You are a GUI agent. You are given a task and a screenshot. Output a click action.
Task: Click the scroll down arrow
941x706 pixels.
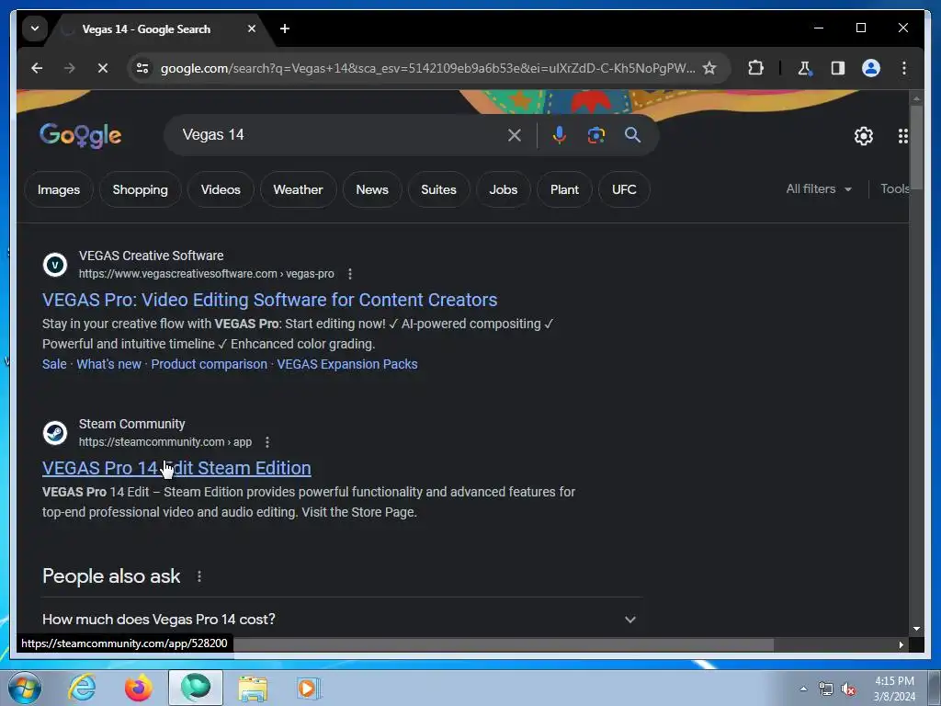tap(916, 629)
